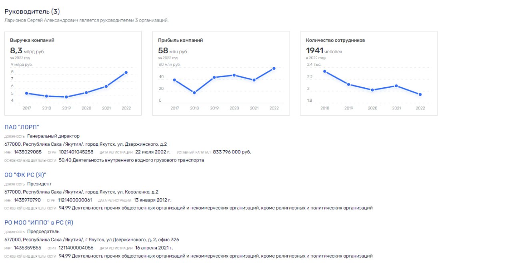This screenshot has width=512, height=266.
Task: Click ИНН value 1435359855
Action: click(28, 248)
